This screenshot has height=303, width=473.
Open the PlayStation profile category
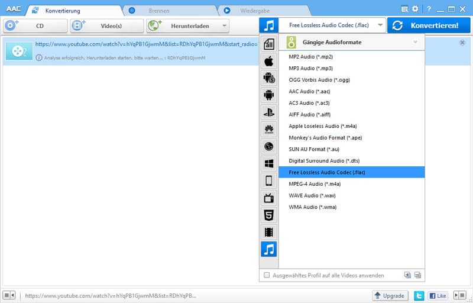(269, 112)
